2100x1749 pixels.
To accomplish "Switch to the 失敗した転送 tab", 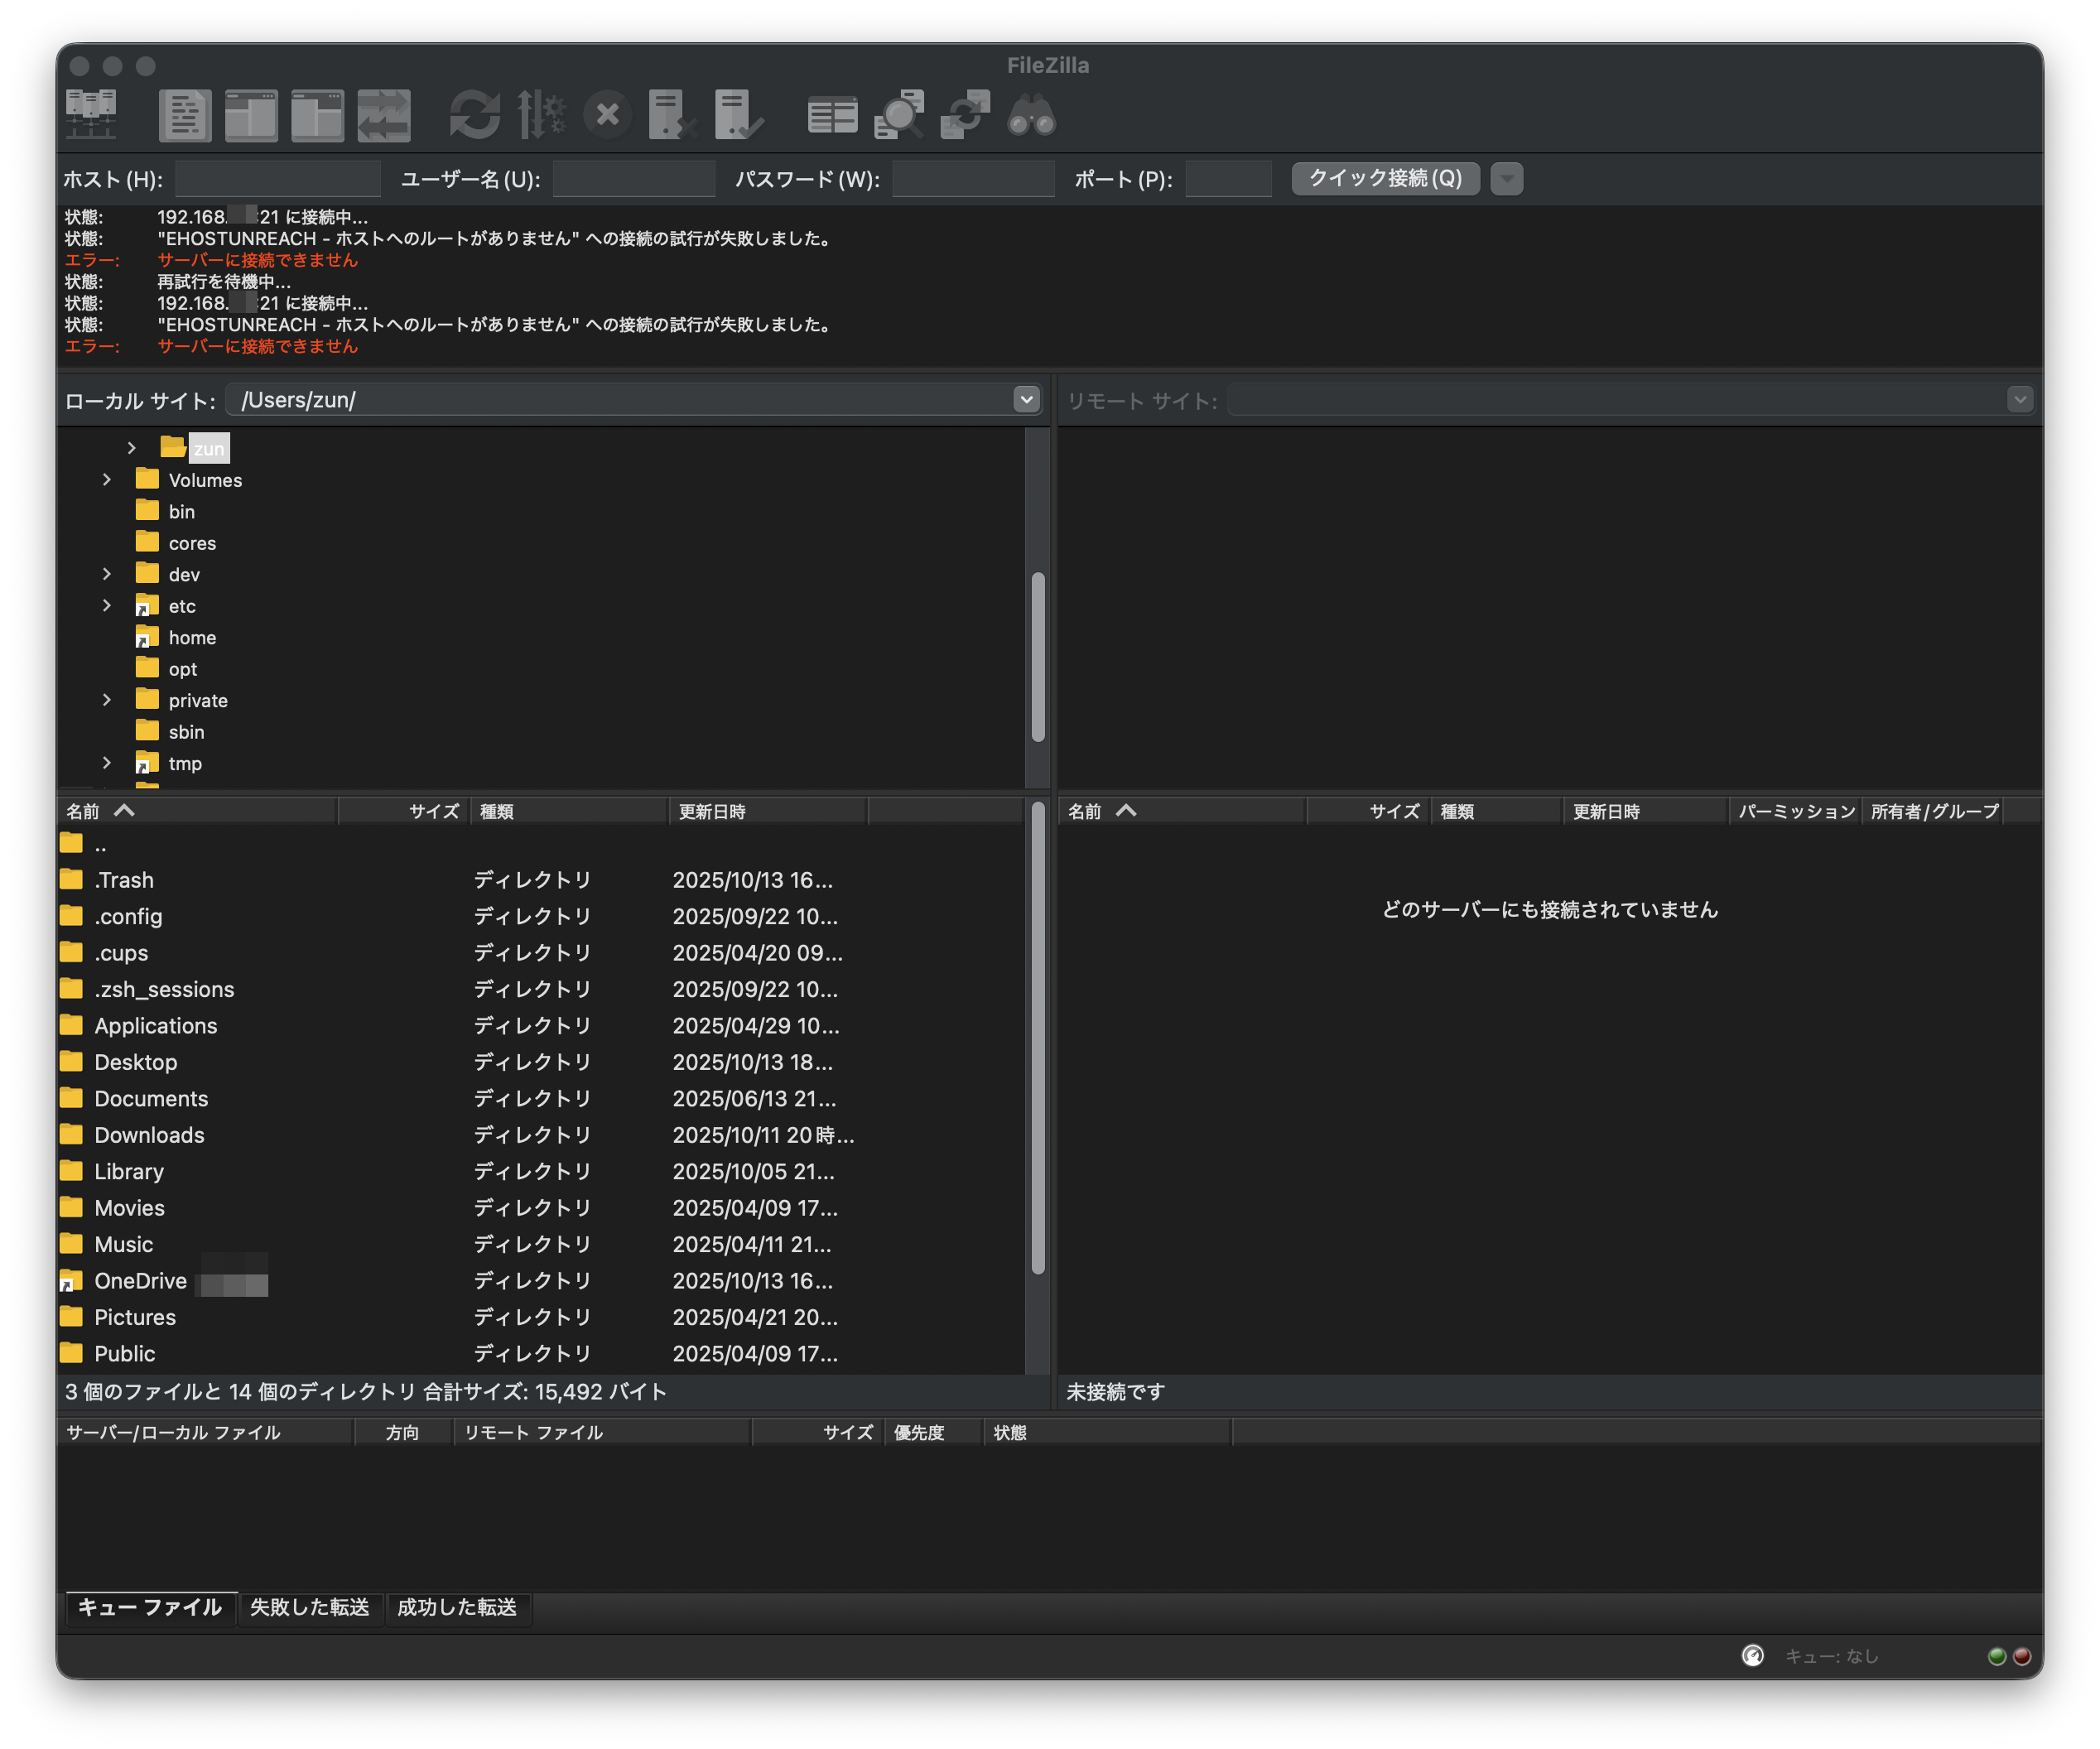I will click(x=309, y=1607).
